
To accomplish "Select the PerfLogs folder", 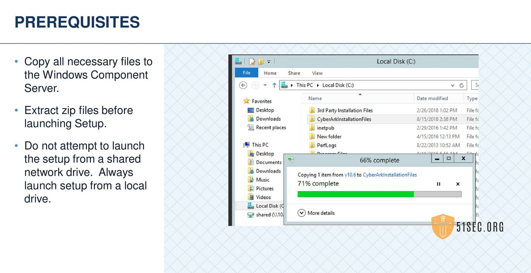I will point(326,145).
